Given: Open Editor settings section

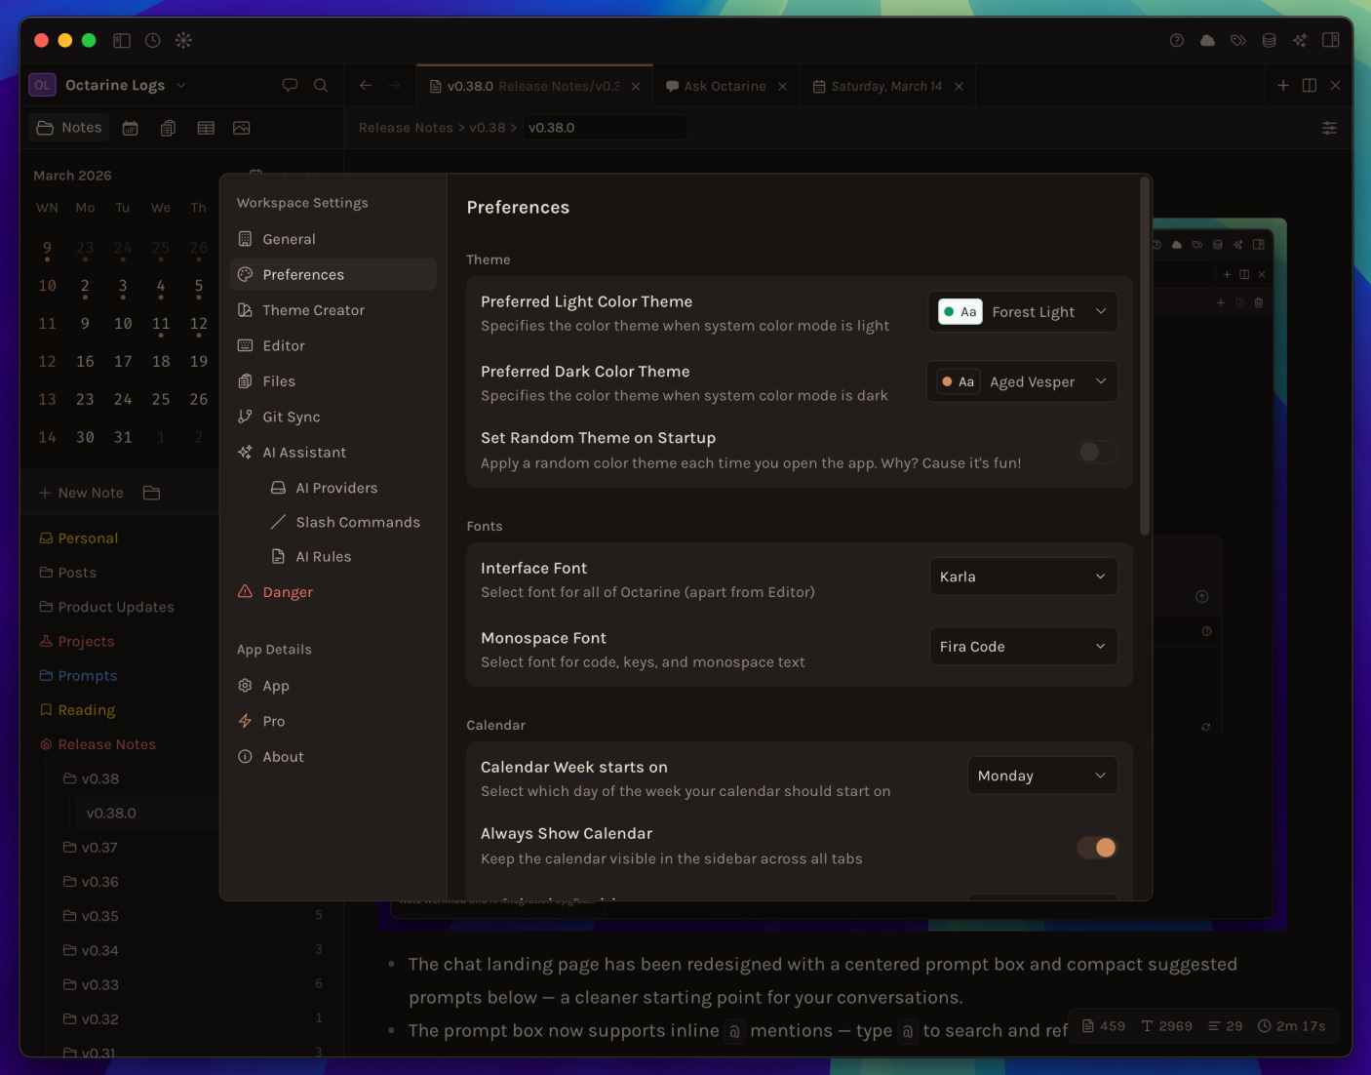Looking at the screenshot, I should (333, 345).
